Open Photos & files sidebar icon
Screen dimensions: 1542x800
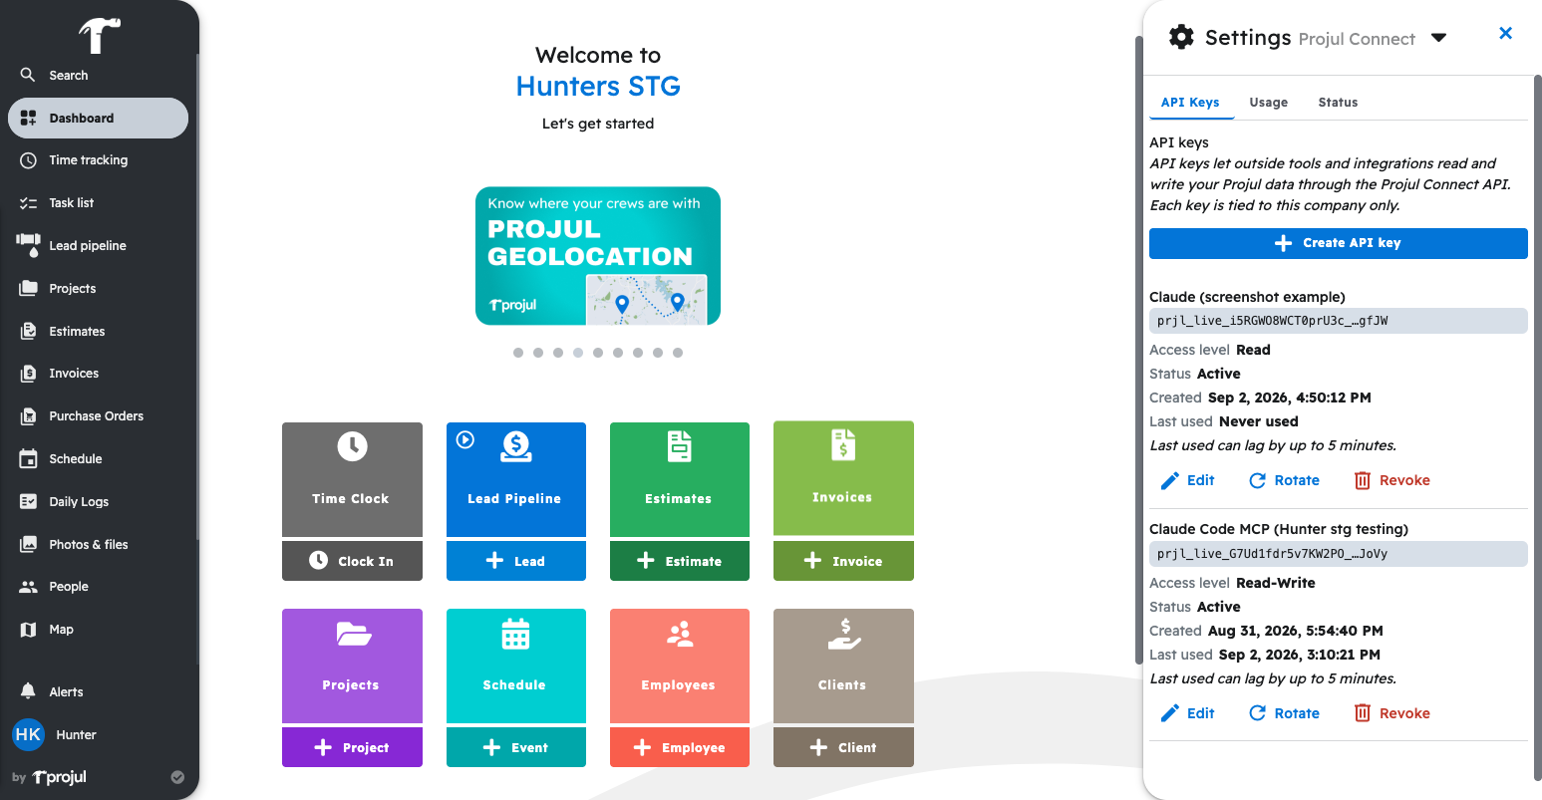(28, 545)
